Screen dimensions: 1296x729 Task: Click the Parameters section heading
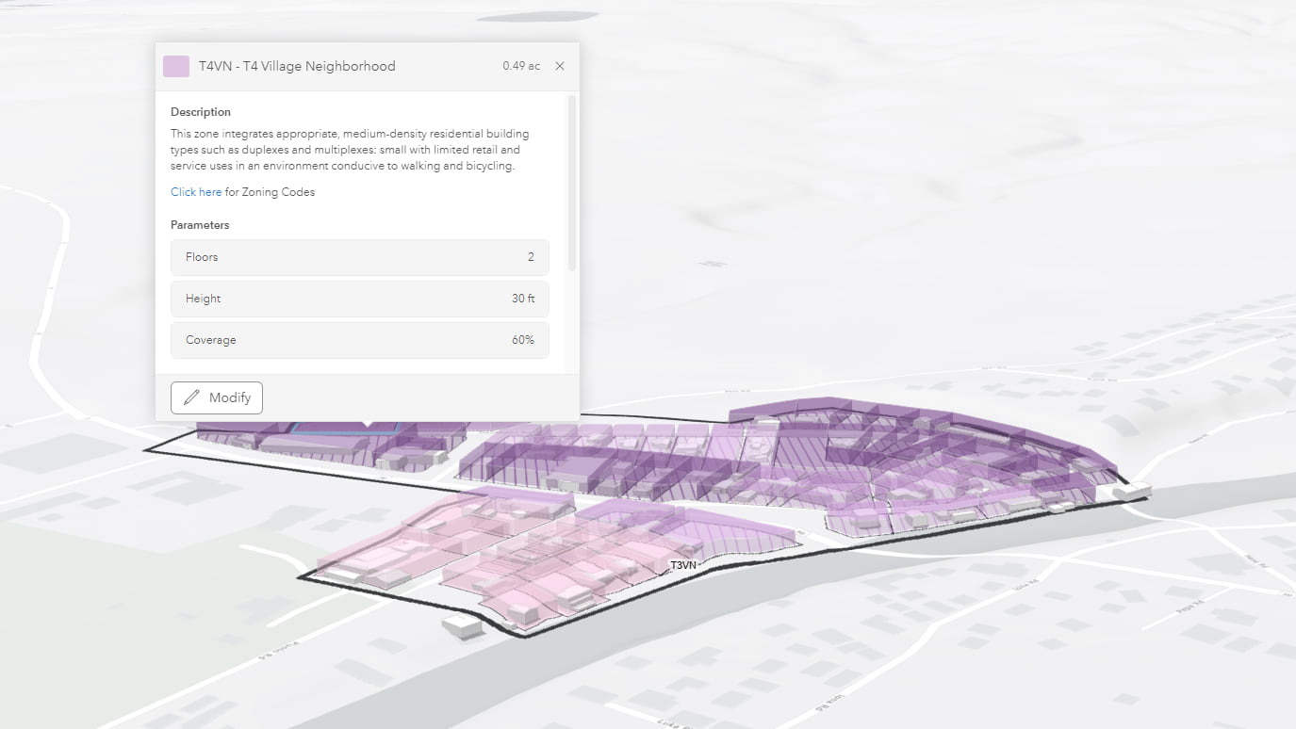pyautogui.click(x=200, y=225)
